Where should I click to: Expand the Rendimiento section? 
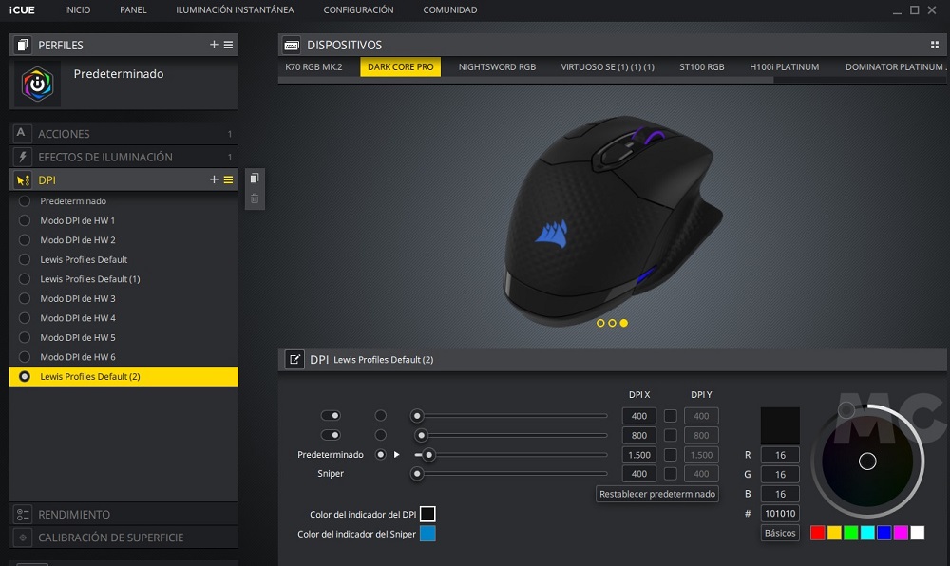(123, 514)
